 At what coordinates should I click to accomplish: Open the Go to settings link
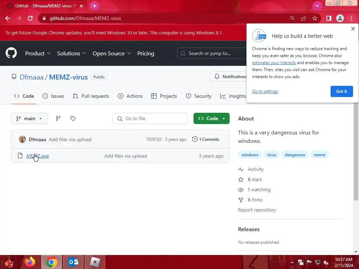(x=265, y=91)
